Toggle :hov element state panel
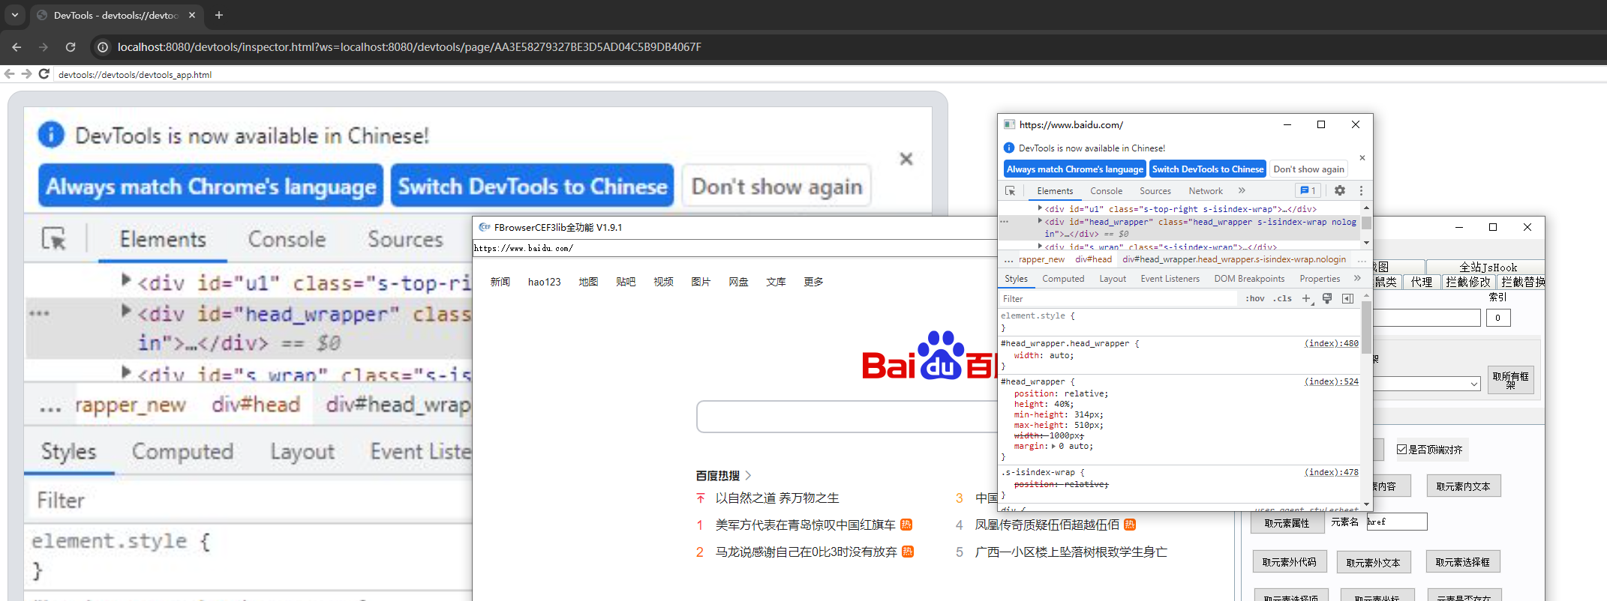Viewport: 1607px width, 601px height. click(x=1255, y=298)
